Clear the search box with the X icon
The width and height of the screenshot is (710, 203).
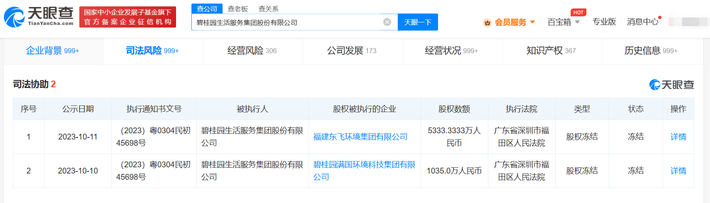[x=387, y=22]
